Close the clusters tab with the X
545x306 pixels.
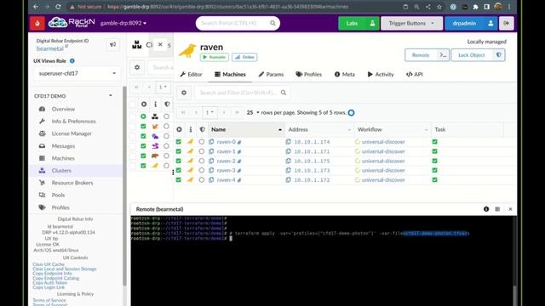pos(160,44)
